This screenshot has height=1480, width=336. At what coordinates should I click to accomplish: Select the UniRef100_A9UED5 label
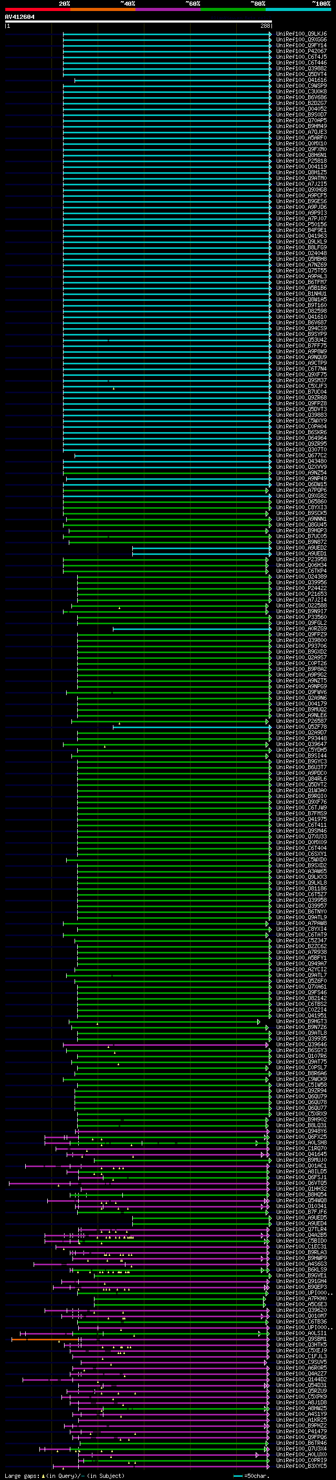[x=301, y=1218]
